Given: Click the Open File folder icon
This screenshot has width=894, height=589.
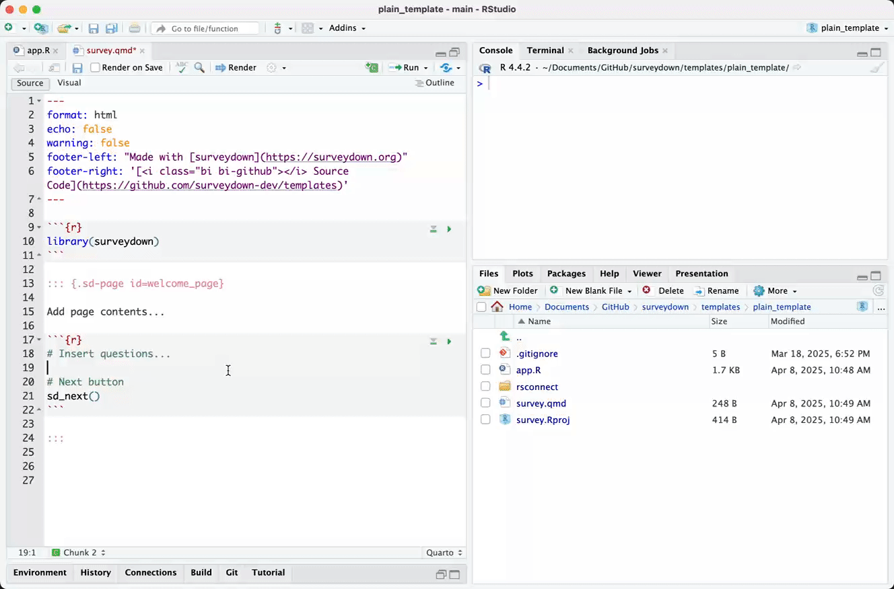Looking at the screenshot, I should [64, 28].
